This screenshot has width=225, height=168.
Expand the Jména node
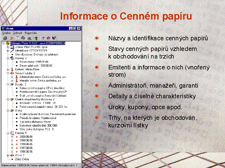point(8,47)
